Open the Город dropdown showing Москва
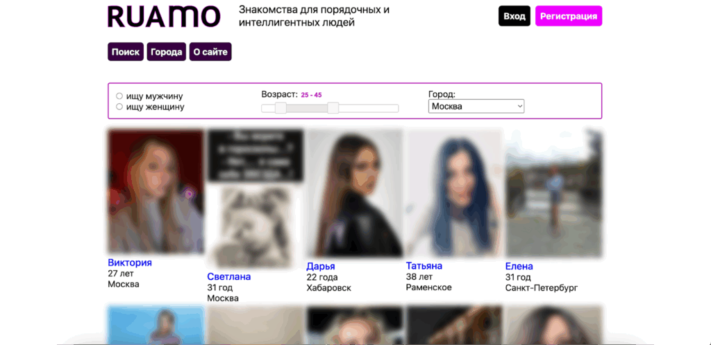The image size is (711, 345). point(476,106)
